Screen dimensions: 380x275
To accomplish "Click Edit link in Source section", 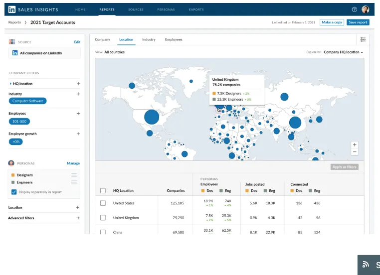I will (77, 42).
